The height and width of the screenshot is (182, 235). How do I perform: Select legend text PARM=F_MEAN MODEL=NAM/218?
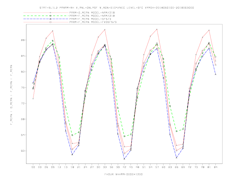click(x=92, y=16)
